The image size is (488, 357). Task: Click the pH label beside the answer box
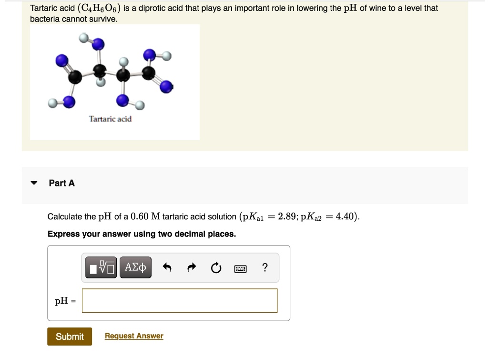[64, 301]
